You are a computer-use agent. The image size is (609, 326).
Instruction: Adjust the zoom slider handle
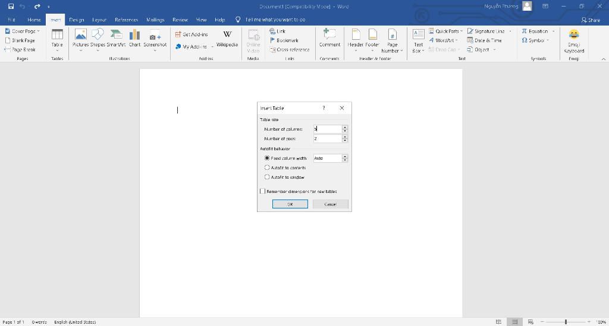tap(566, 322)
